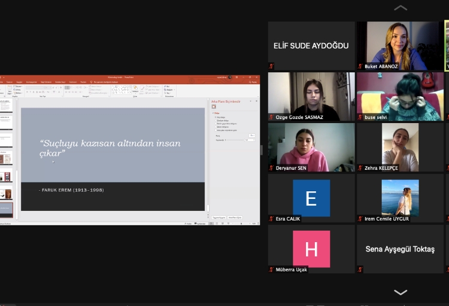The height and width of the screenshot is (306, 449).
Task: Click the blue E avatar of Esra CALIK
Action: coord(311,198)
